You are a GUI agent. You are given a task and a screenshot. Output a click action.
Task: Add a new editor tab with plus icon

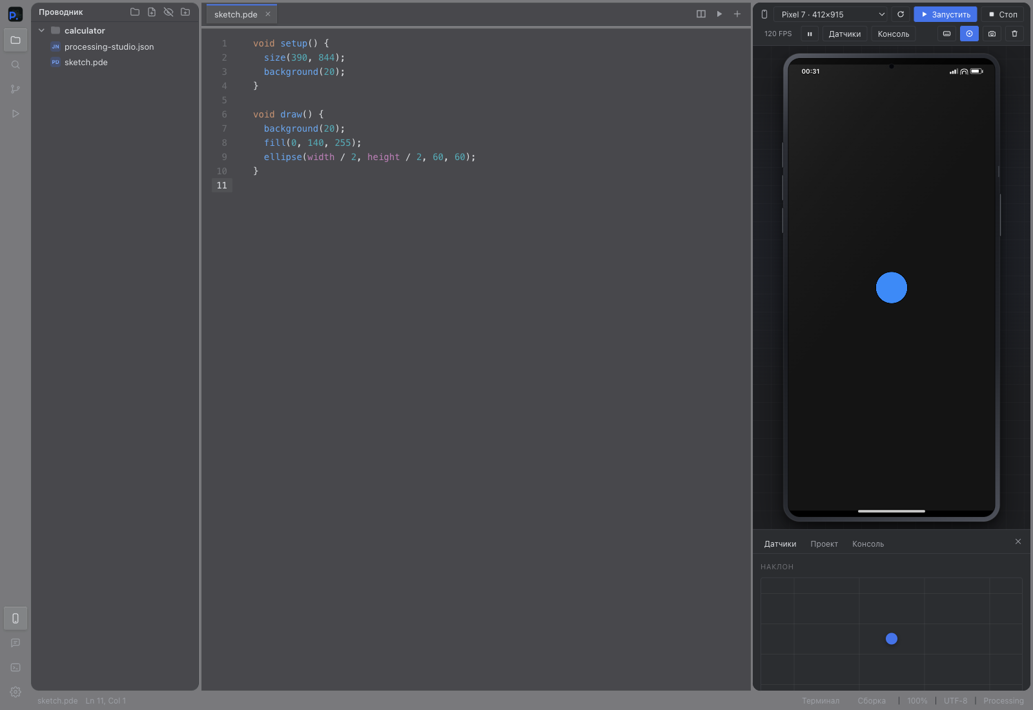click(x=737, y=14)
